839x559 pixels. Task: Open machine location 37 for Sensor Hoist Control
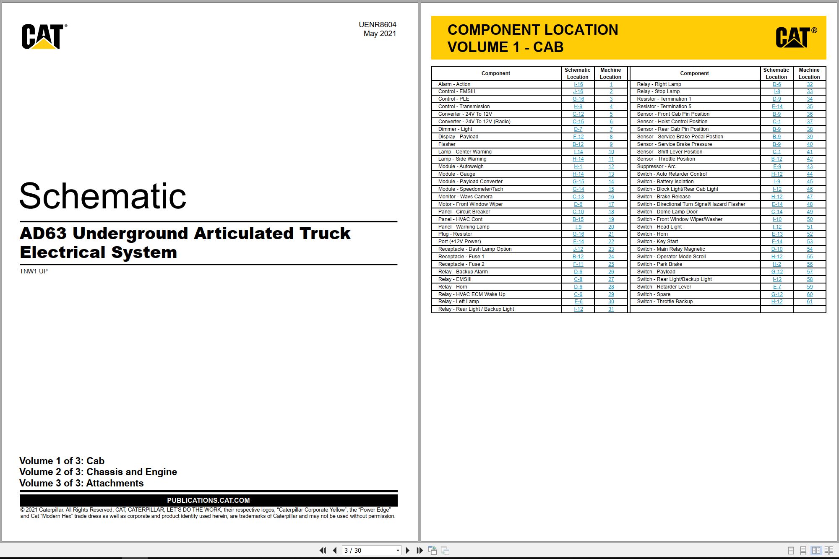(x=810, y=122)
